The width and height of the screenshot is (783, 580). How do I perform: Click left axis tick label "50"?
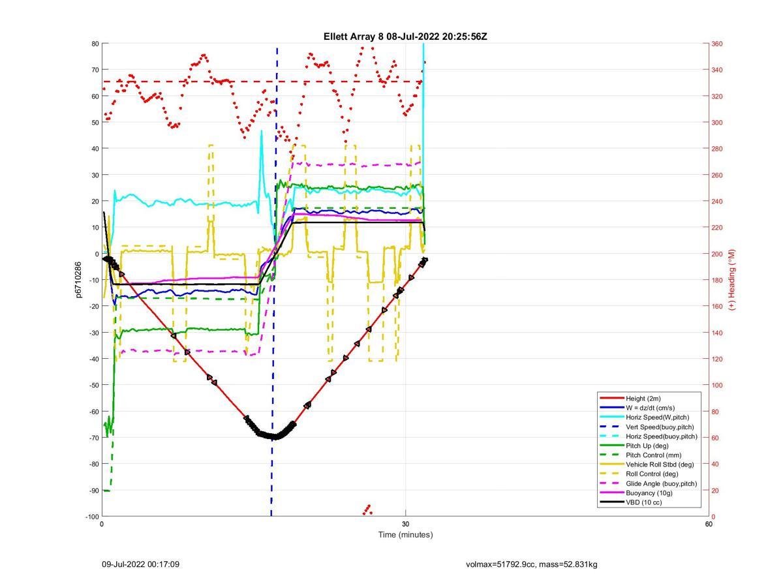95,123
